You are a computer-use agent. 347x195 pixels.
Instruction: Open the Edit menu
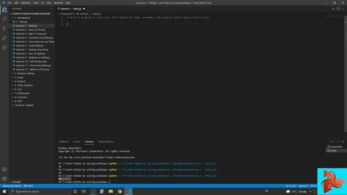(x=16, y=3)
